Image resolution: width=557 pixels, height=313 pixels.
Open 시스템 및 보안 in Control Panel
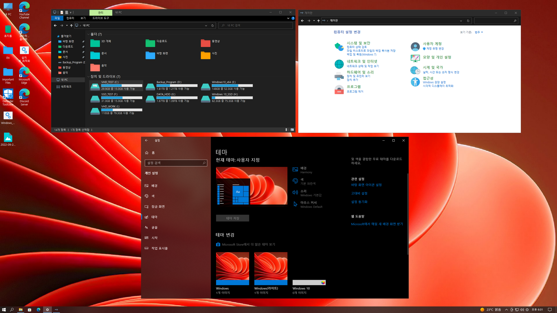pyautogui.click(x=358, y=43)
